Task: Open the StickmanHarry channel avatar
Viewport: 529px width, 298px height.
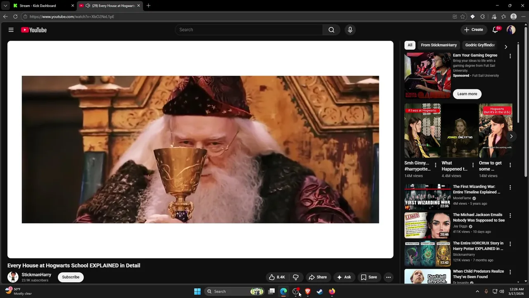Action: tap(13, 277)
